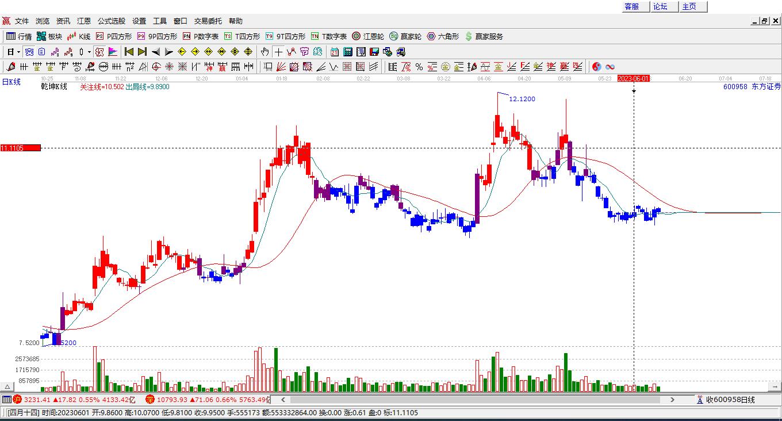Open the 江恩轮 Gann wheel
The width and height of the screenshot is (782, 421).
pos(368,36)
